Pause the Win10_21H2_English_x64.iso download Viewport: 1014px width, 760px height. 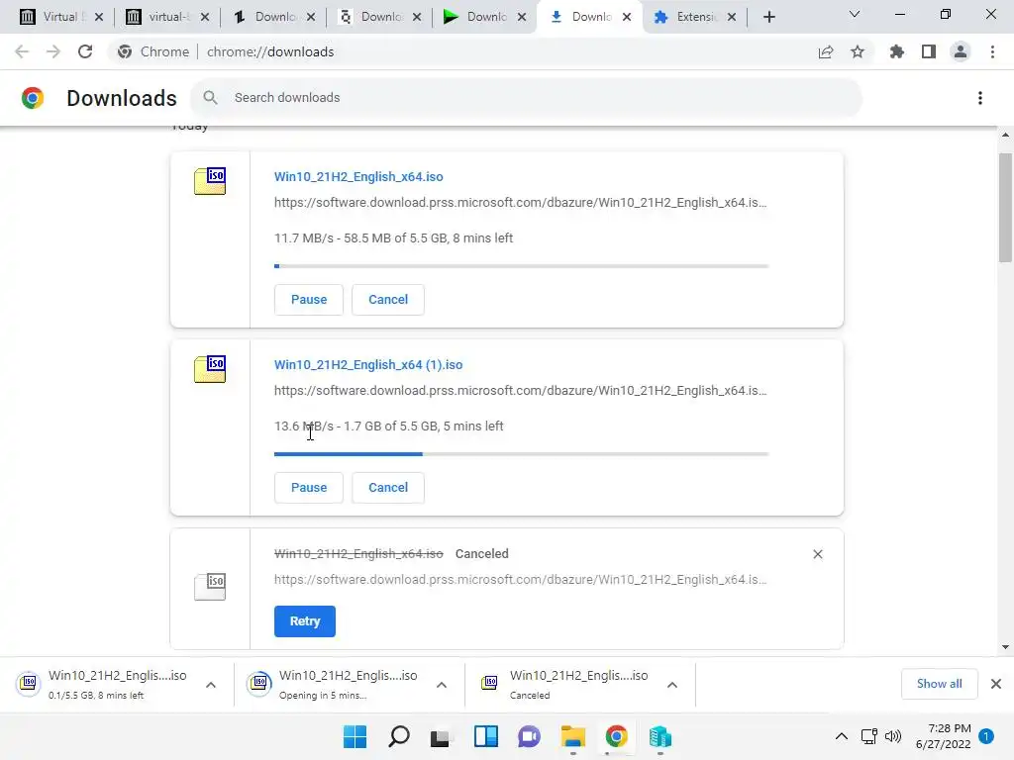tap(309, 300)
